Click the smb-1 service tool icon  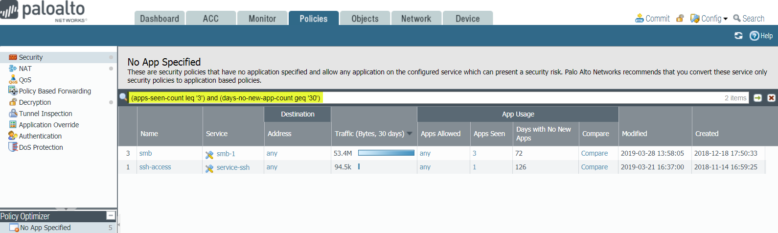(x=209, y=154)
